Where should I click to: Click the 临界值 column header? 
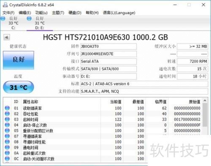(x=157, y=102)
